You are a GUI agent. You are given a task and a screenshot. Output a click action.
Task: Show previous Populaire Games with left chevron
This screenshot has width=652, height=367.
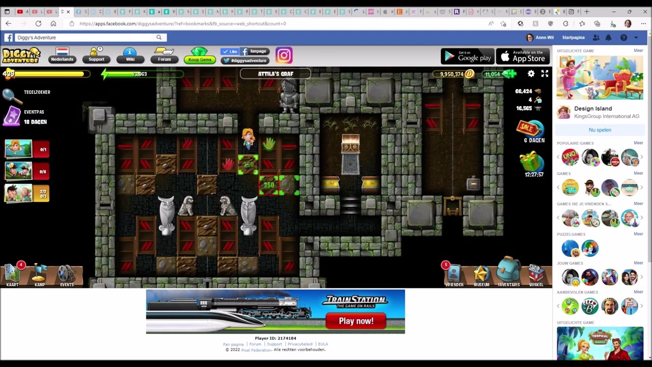(559, 158)
